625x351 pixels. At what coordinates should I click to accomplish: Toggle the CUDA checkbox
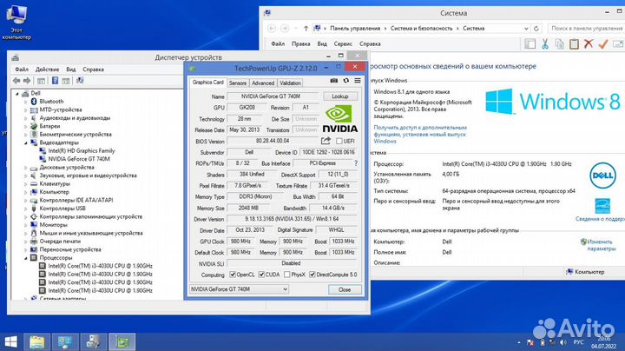pyautogui.click(x=261, y=275)
